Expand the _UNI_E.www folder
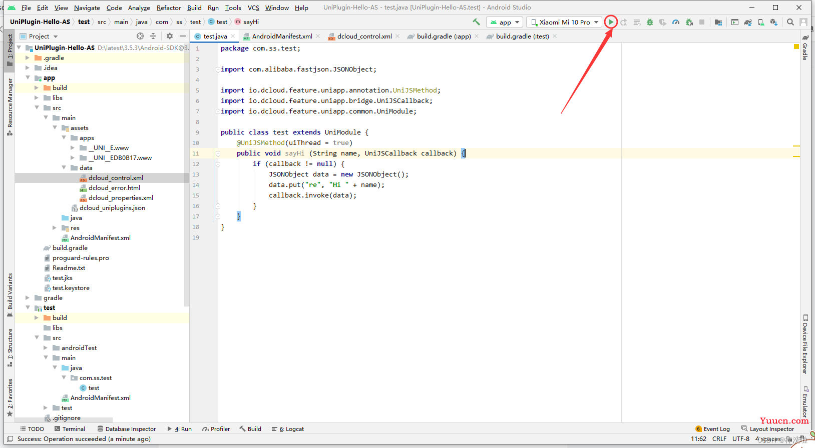Screen dimensions: 815x448 tap(73, 148)
